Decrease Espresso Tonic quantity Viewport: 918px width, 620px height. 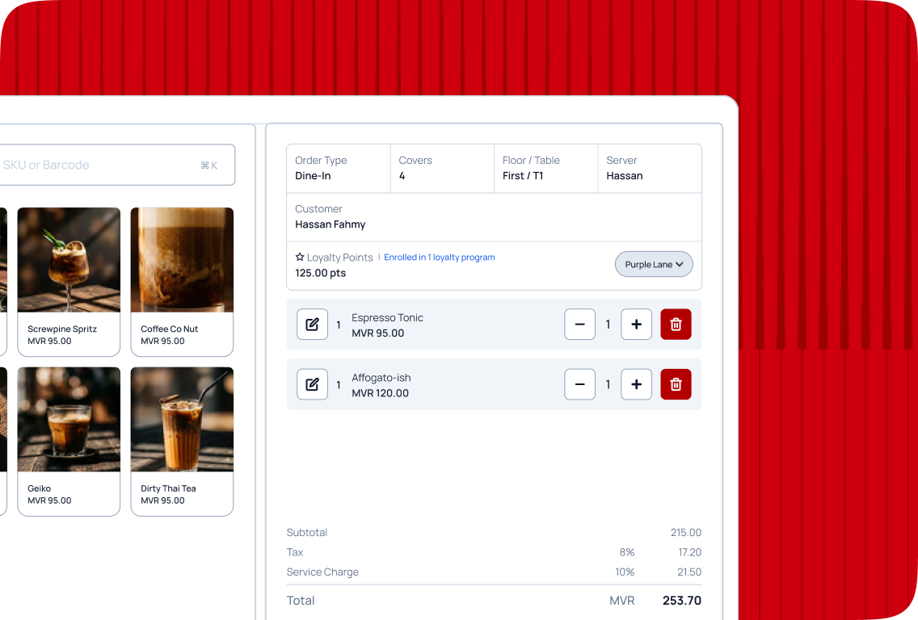579,324
